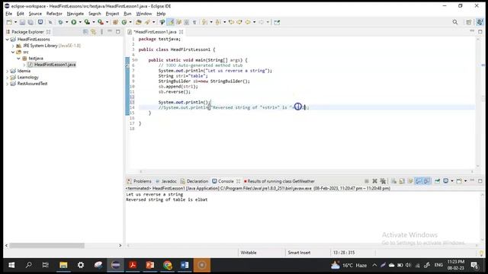Open Package Explorer View Menu dots
Image resolution: width=488 pixels, height=274 pixels.
pos(101,32)
